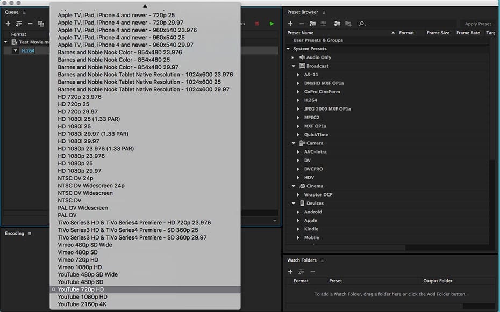Image resolution: width=500 pixels, height=312 pixels.
Task: Pick the HD 1080p 29.97 preset
Action: (80, 171)
